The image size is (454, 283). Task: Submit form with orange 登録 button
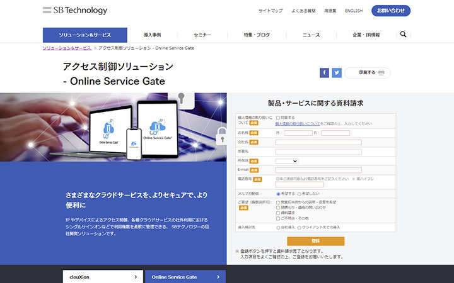[316, 241]
